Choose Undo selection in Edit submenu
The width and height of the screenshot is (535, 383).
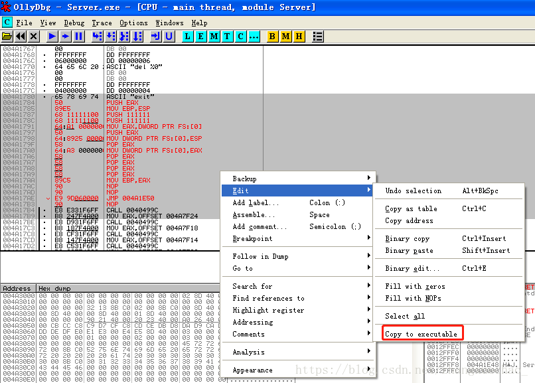tap(449, 191)
